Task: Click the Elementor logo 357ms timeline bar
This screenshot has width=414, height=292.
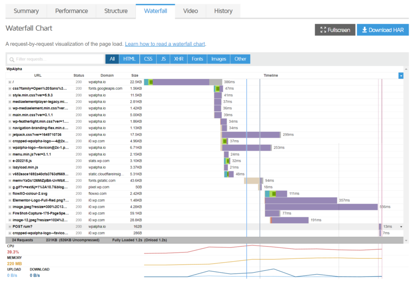Action: coord(301,200)
